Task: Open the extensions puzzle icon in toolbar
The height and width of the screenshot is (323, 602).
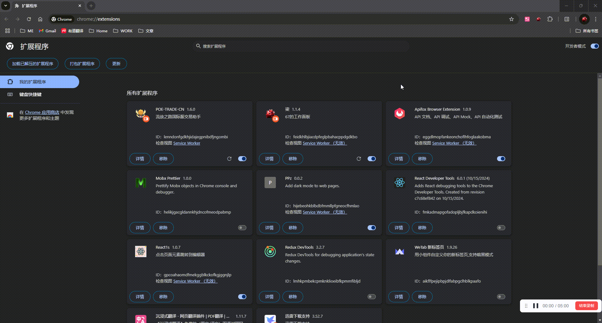Action: coord(550,19)
